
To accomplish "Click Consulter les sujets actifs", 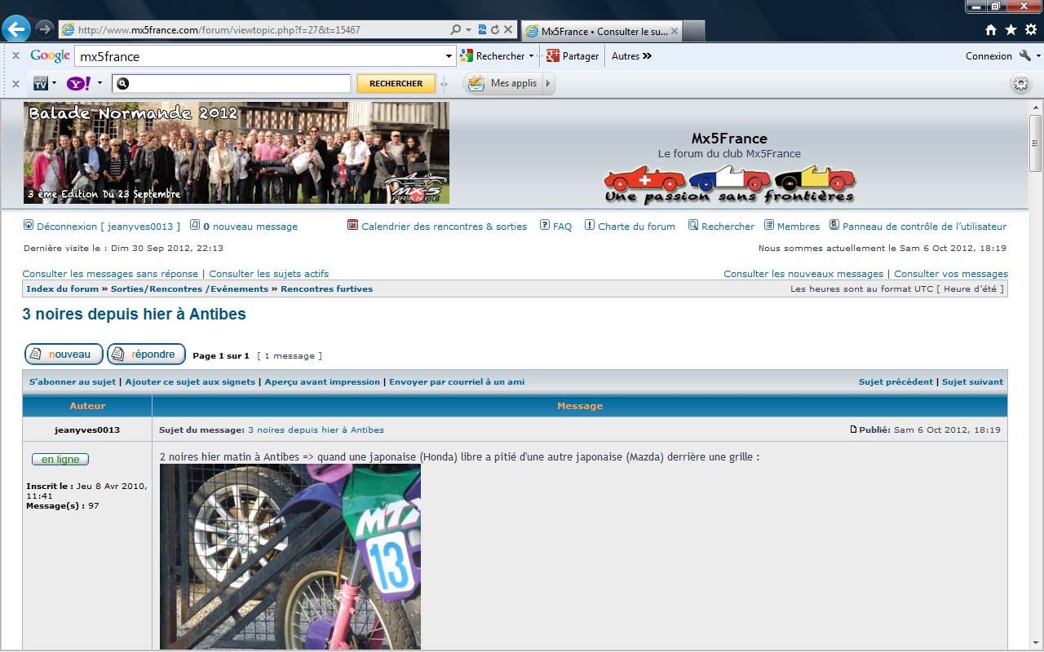I will coord(269,274).
